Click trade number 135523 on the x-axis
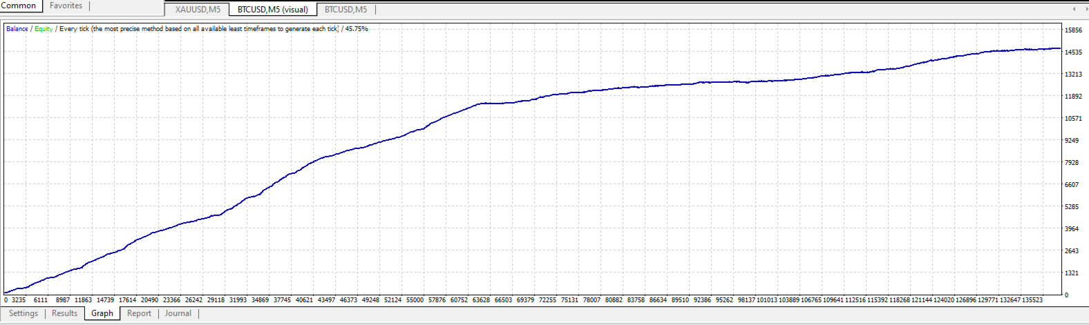The width and height of the screenshot is (1089, 325). 1032,300
